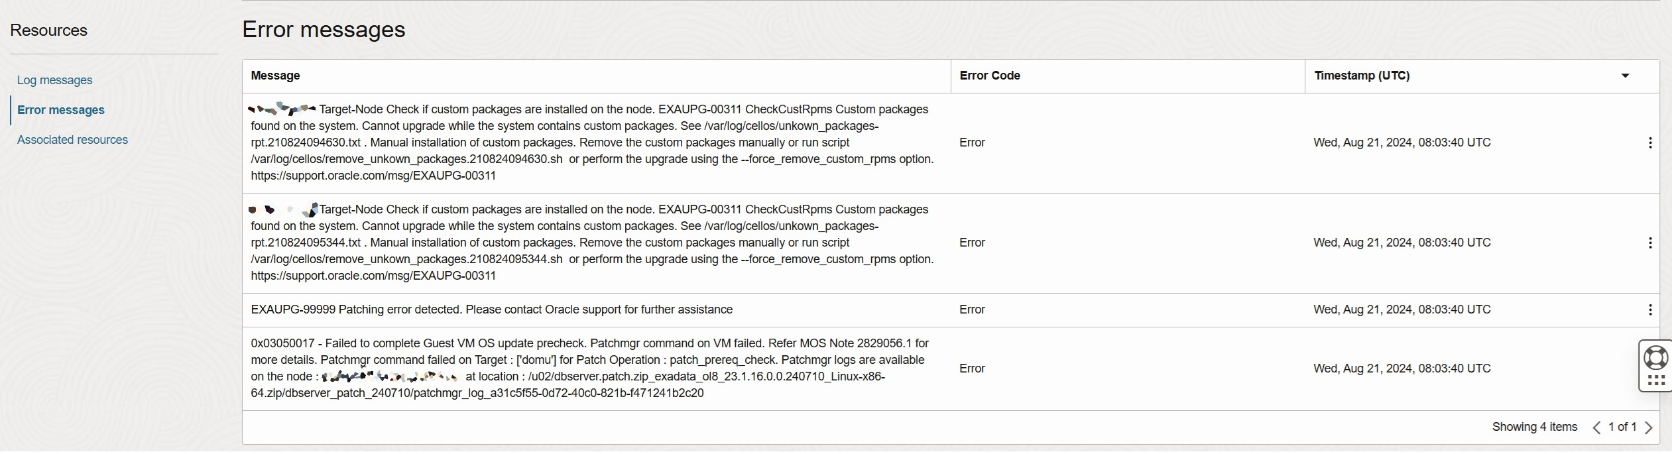Open Associated resources in the sidebar
This screenshot has height=454, width=1672.
pyautogui.click(x=72, y=140)
